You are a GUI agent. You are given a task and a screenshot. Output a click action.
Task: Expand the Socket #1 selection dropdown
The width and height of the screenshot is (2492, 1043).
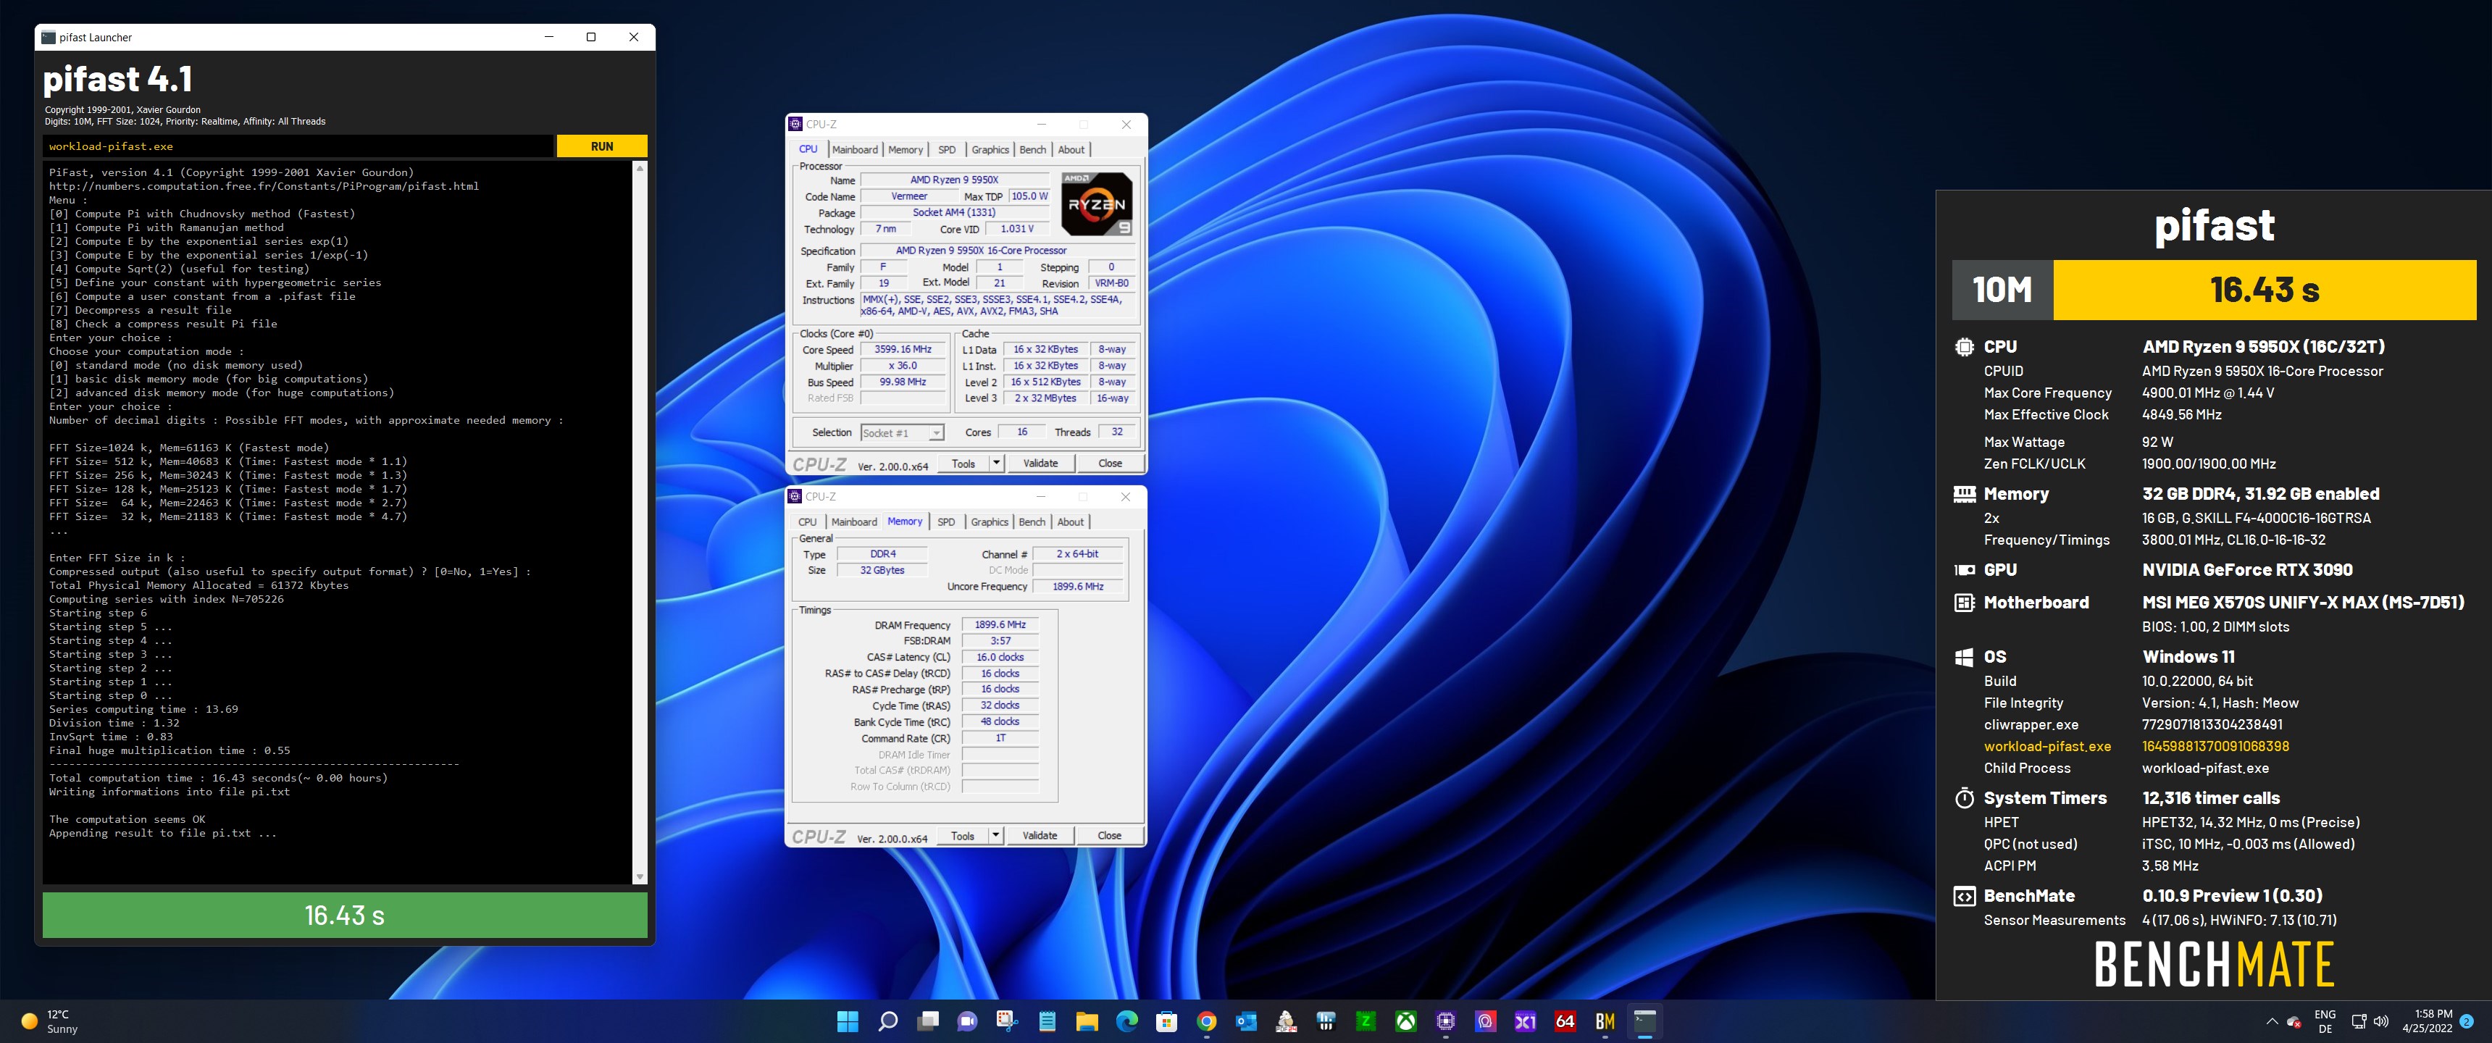pyautogui.click(x=902, y=432)
